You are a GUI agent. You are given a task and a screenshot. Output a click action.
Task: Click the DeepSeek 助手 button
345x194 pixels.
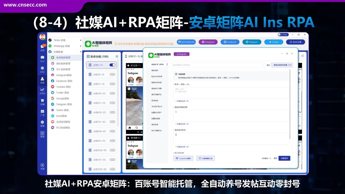click(183, 158)
